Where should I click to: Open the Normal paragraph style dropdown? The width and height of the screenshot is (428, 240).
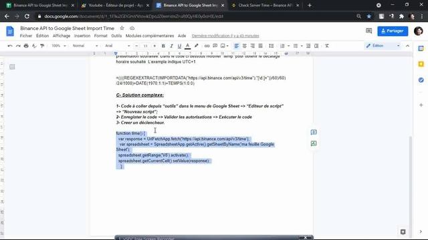(x=85, y=46)
